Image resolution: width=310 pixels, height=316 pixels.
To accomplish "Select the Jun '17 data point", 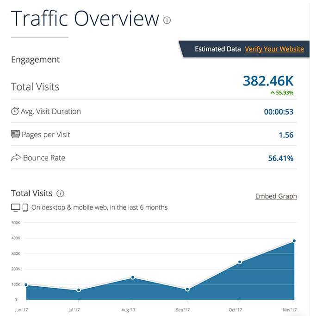I will 26,285.
